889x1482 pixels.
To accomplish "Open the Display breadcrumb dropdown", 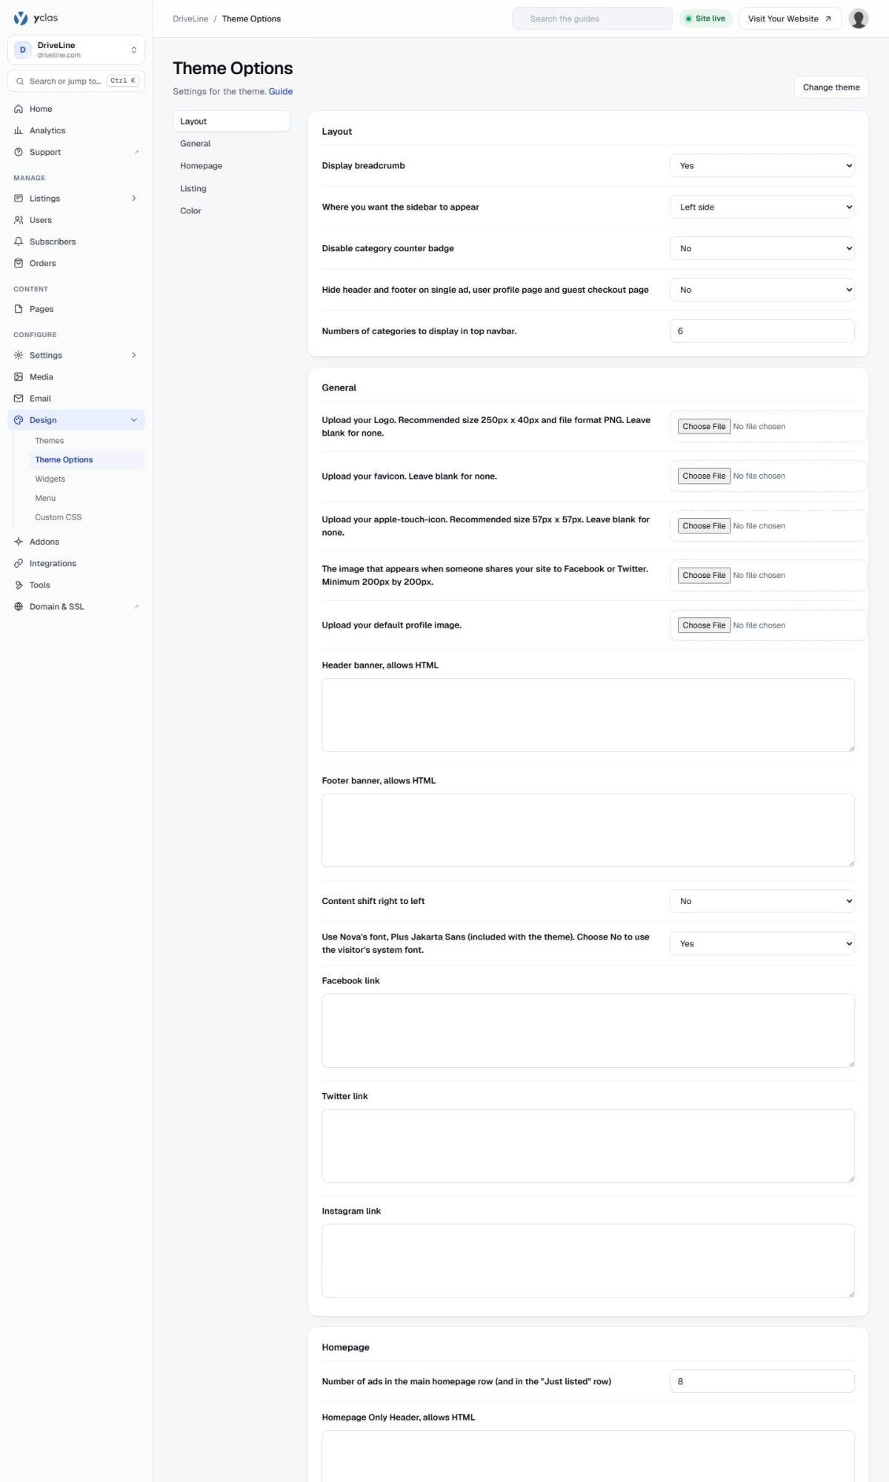I will coord(762,166).
